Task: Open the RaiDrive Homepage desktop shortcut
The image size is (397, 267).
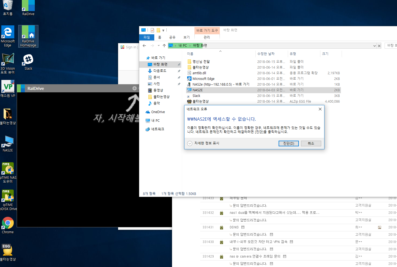Action: 28,36
